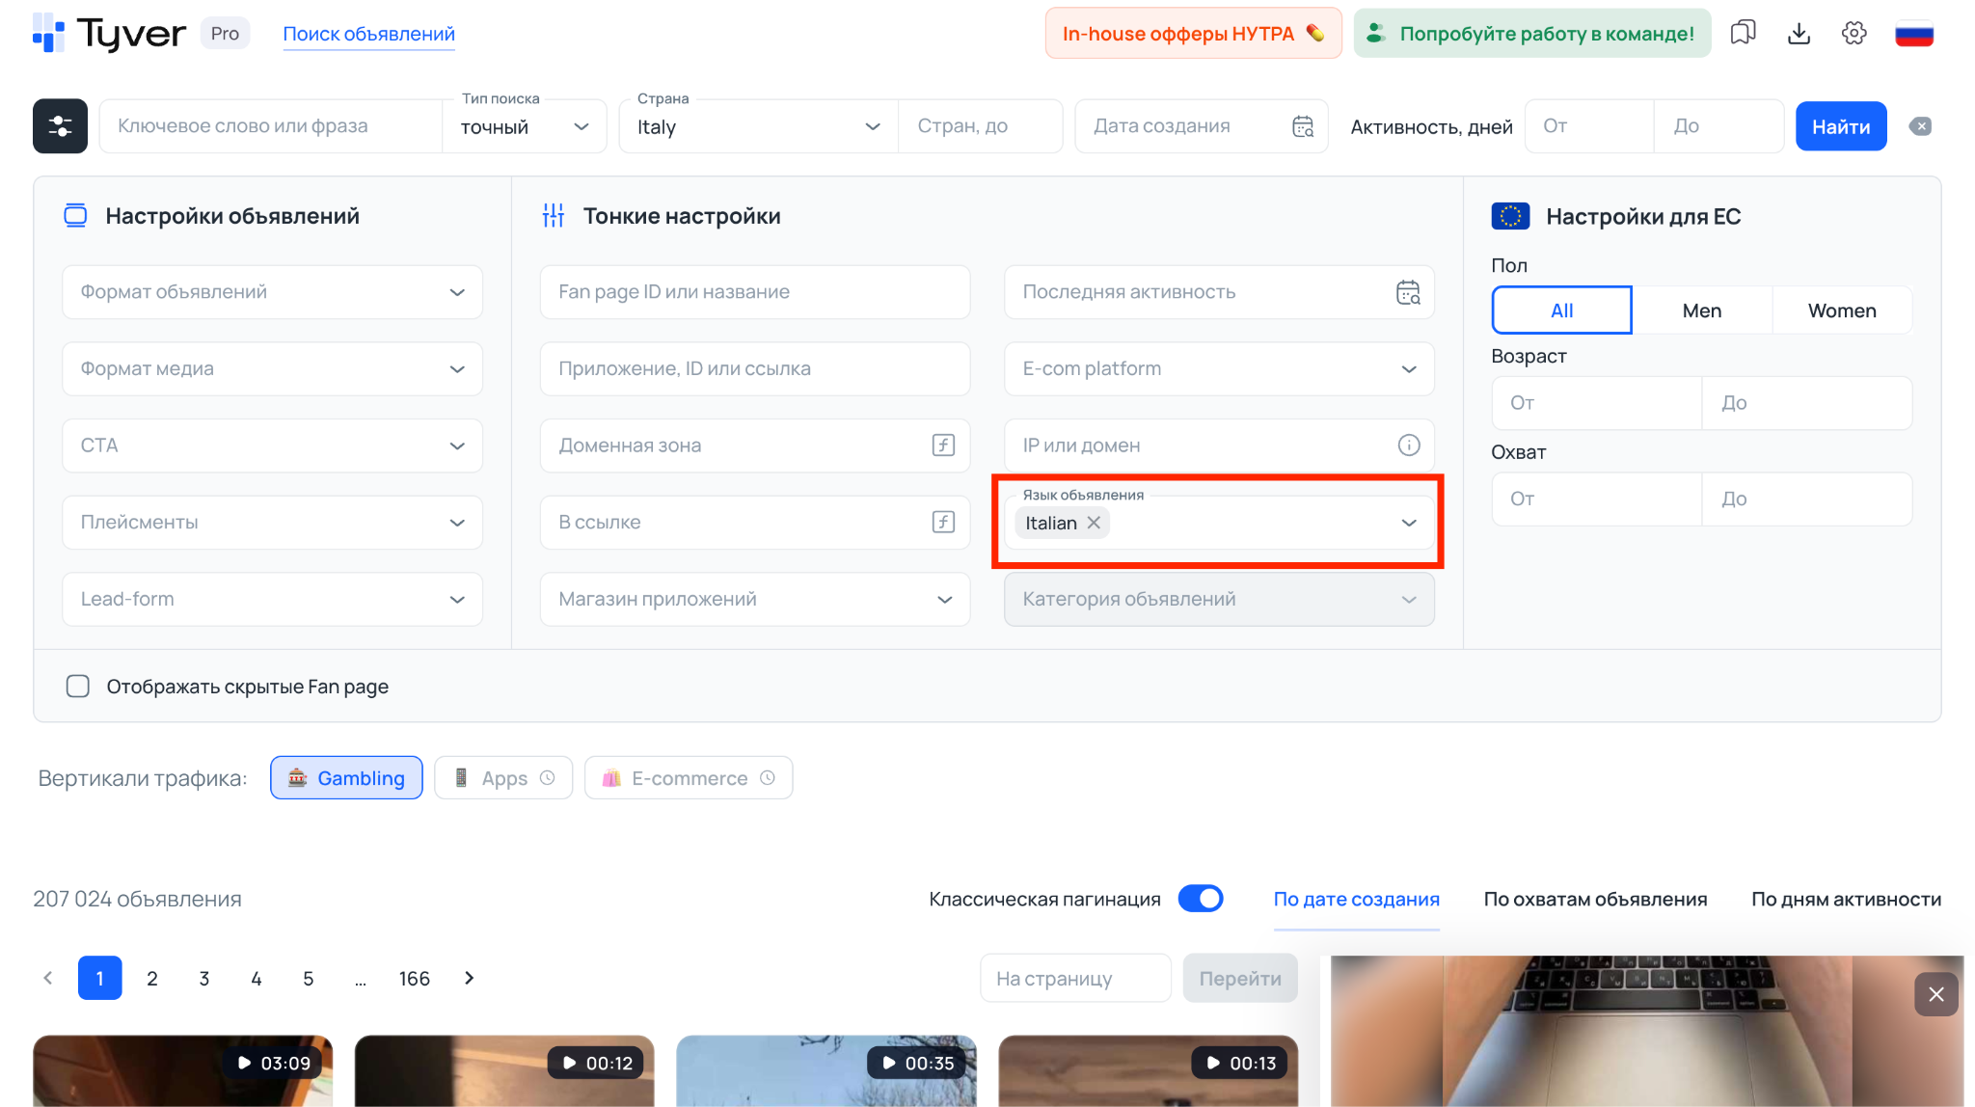The image size is (1975, 1107).
Task: Expand Формат объявлений dropdown
Action: click(x=272, y=292)
